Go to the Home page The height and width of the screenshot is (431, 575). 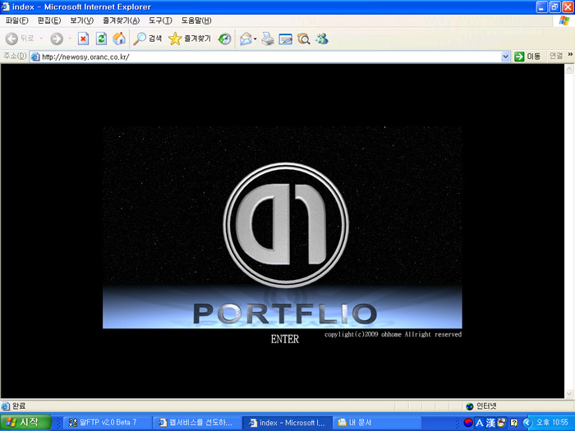click(119, 39)
